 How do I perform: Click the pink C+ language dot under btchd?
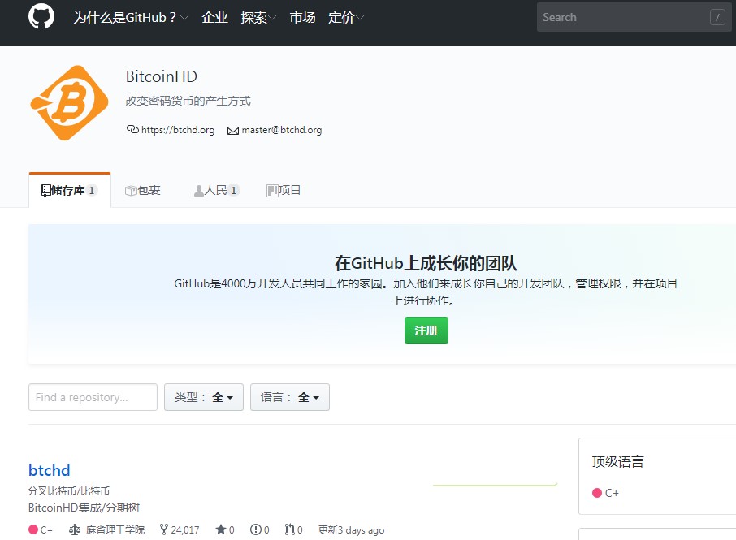click(33, 529)
